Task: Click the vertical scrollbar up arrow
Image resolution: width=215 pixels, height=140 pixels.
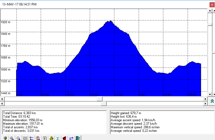Action: click(x=210, y=10)
